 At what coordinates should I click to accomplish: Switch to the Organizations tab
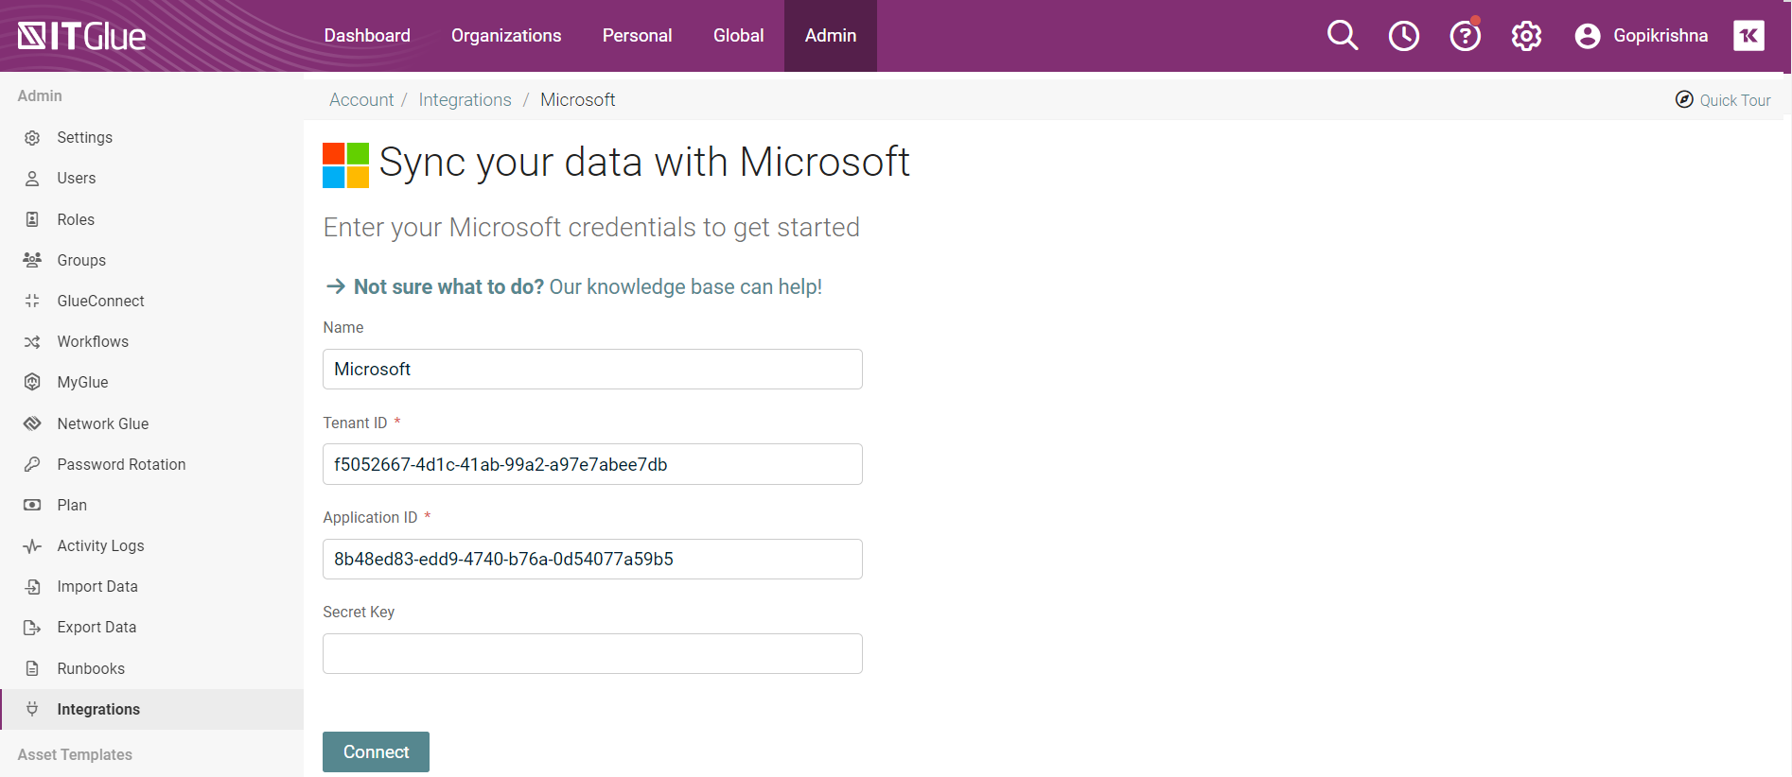(x=506, y=36)
